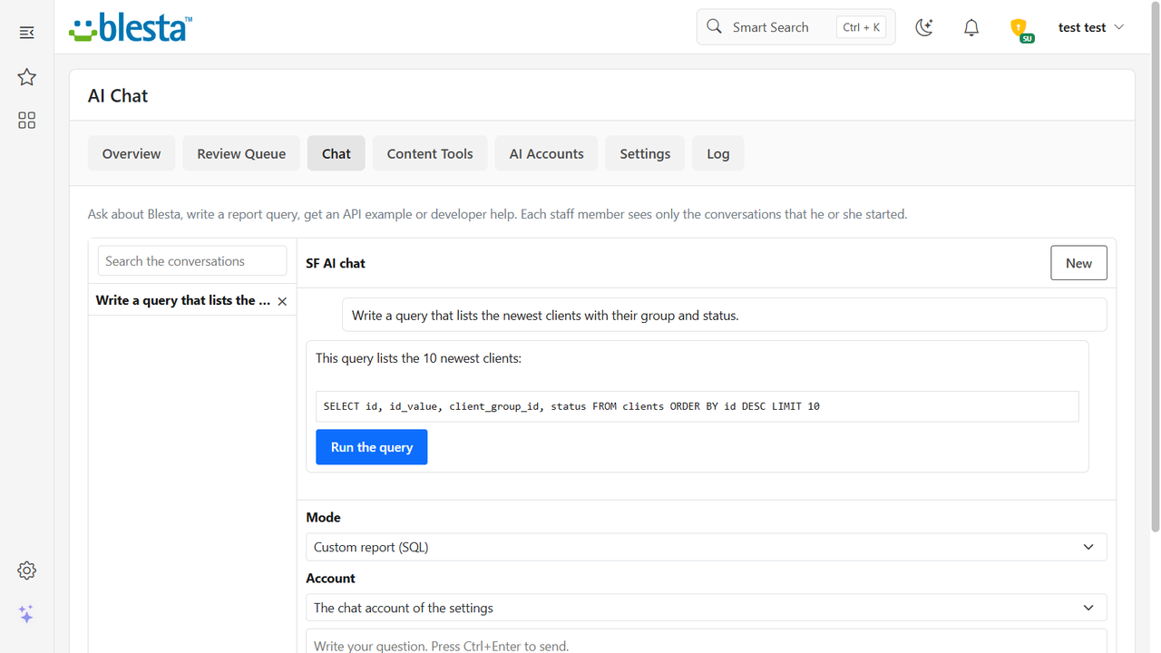Screen dimensions: 1161x653
Task: Switch to the Review Queue tab
Action: tap(241, 153)
